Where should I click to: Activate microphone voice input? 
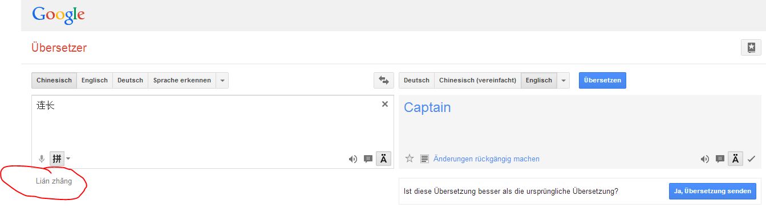(42, 159)
